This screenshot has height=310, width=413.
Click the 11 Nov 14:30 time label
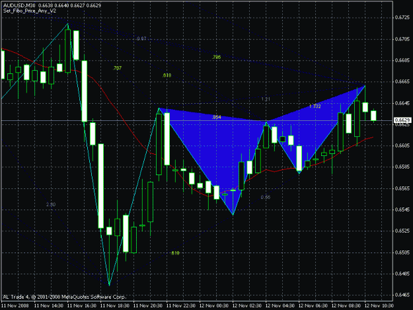[49, 305]
